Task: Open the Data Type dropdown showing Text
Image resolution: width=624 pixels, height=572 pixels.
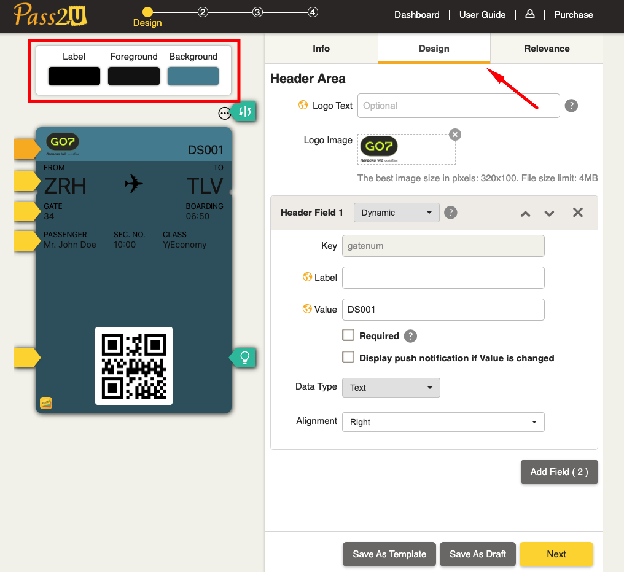Action: 391,388
